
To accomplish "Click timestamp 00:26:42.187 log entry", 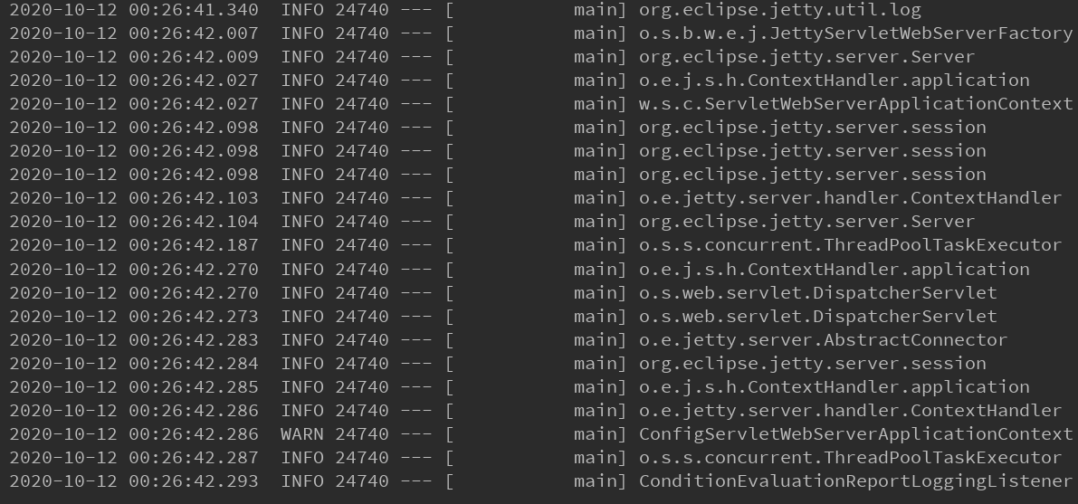I will pyautogui.click(x=193, y=245).
